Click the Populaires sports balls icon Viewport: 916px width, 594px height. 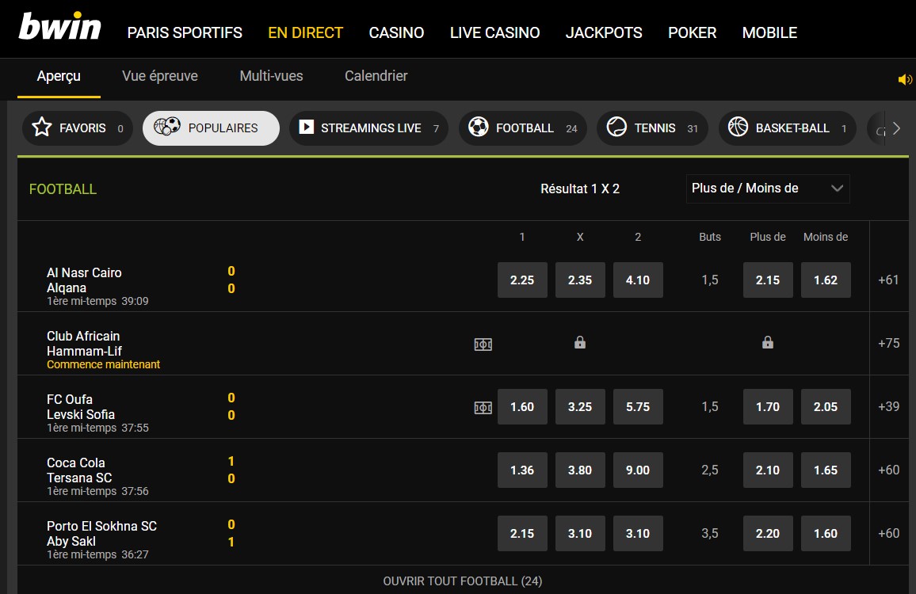point(167,126)
